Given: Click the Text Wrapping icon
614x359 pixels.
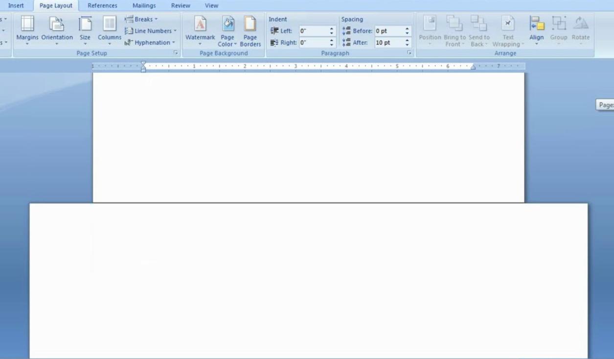Looking at the screenshot, I should pos(508,30).
